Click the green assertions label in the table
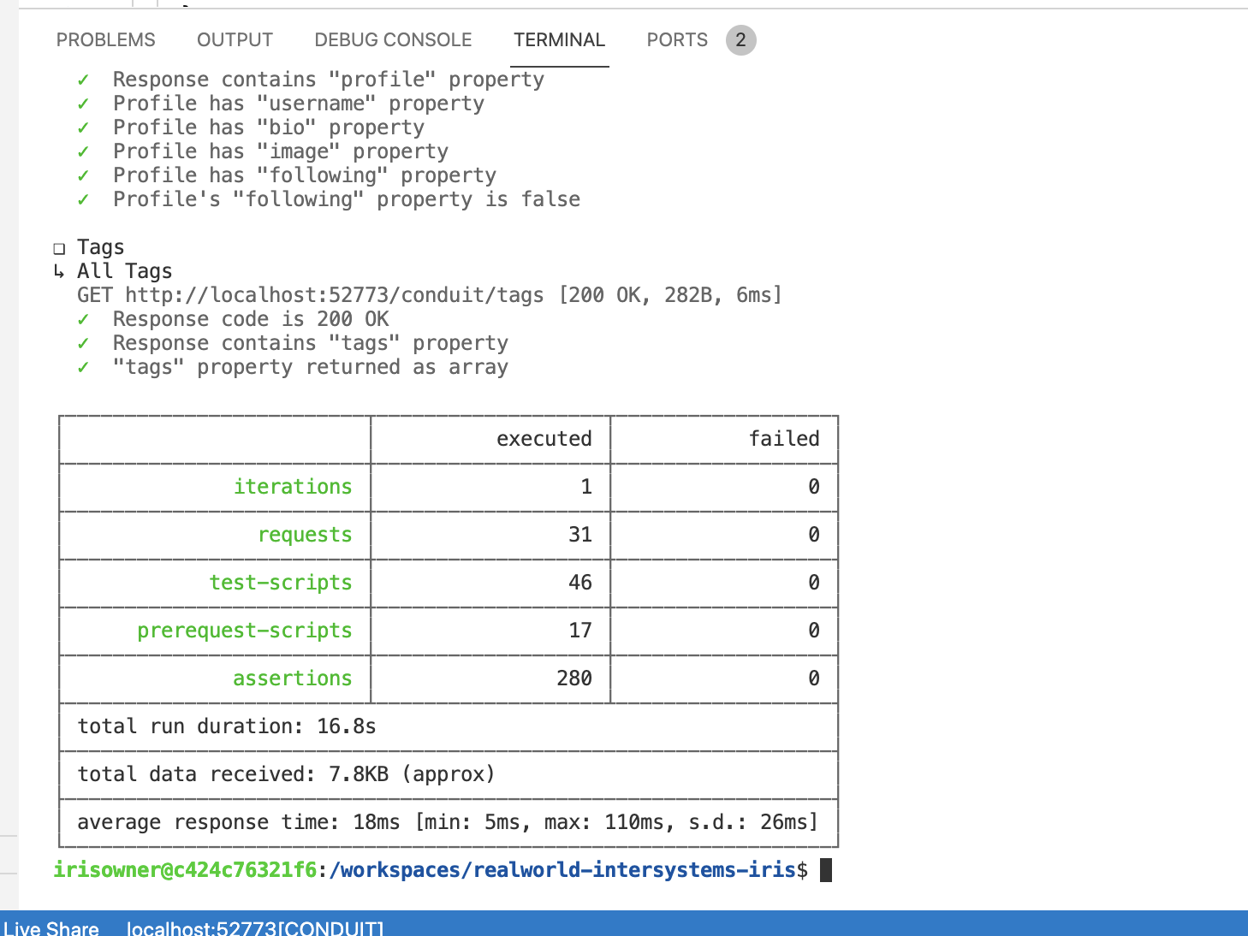This screenshot has height=936, width=1248. point(292,678)
